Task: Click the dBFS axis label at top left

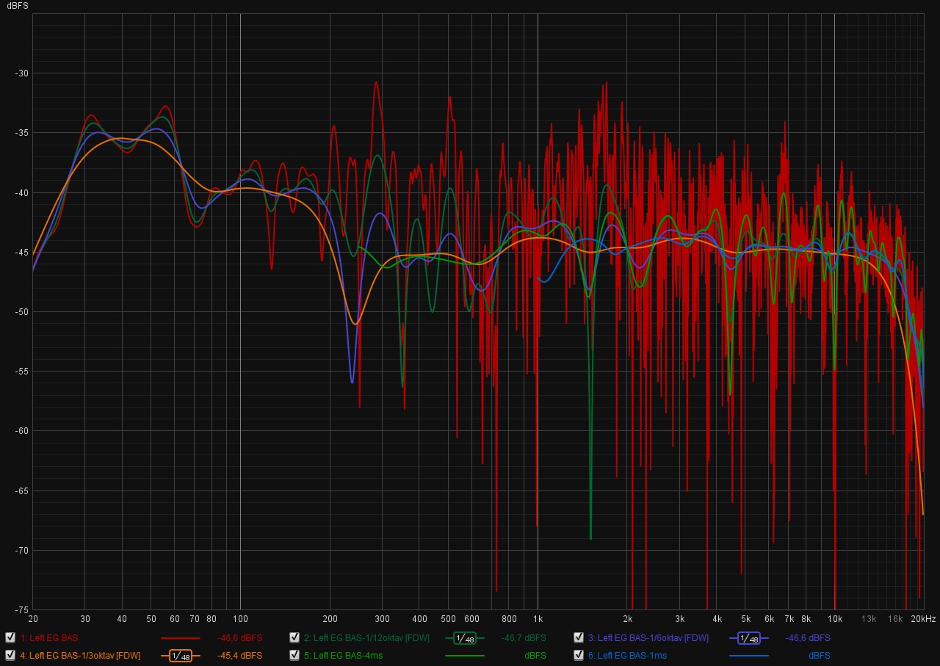Action: [x=17, y=5]
